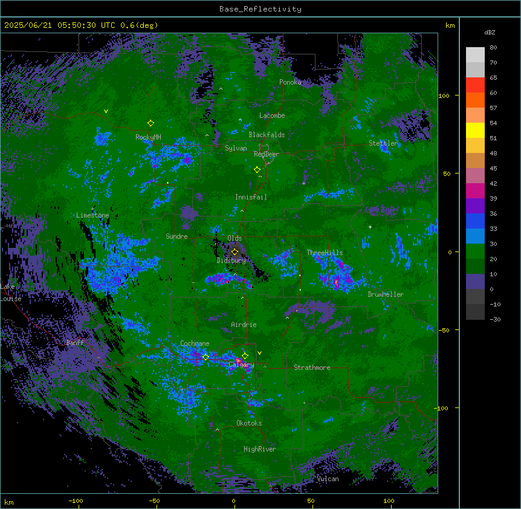
Task: Click the yellow v marker northwest of RockyMH
Action: point(106,111)
